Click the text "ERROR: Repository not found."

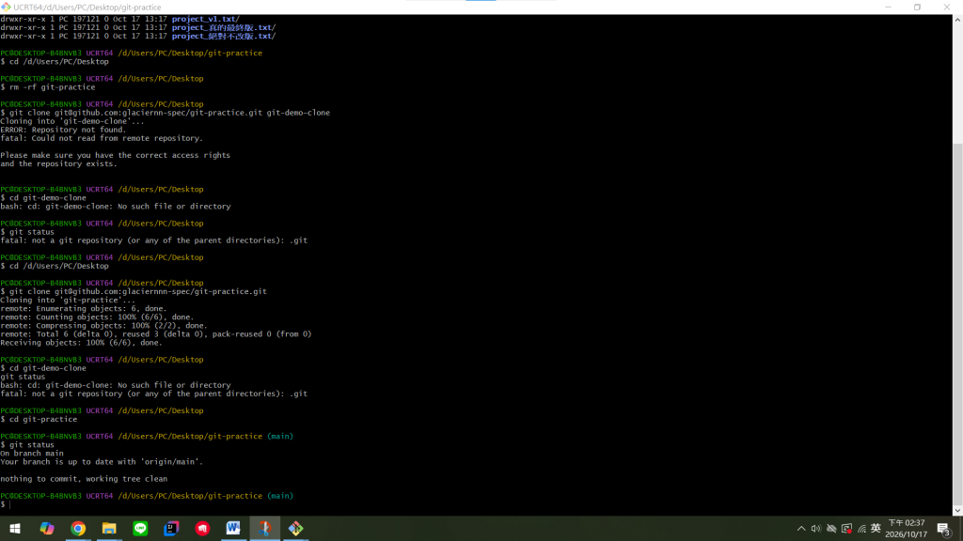63,130
